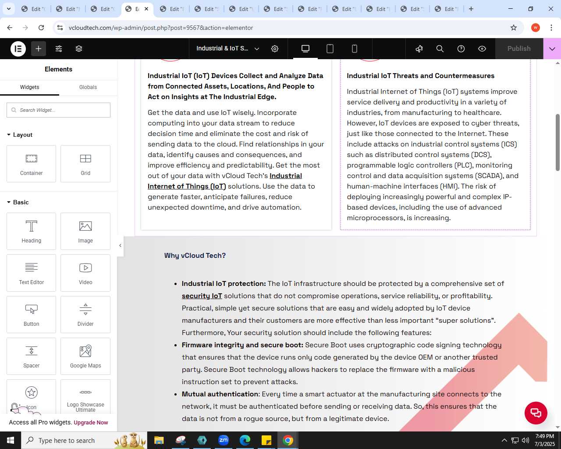Reload the page in Chrome
This screenshot has height=449, width=561.
41,28
